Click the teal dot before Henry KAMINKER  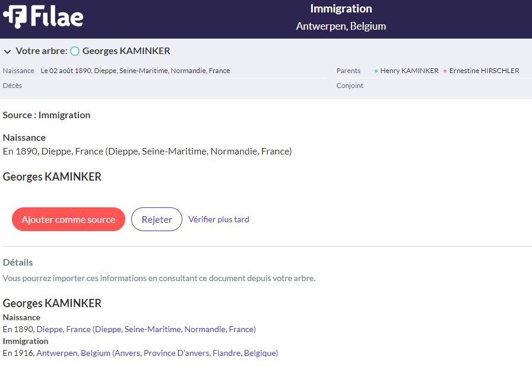[x=376, y=71]
